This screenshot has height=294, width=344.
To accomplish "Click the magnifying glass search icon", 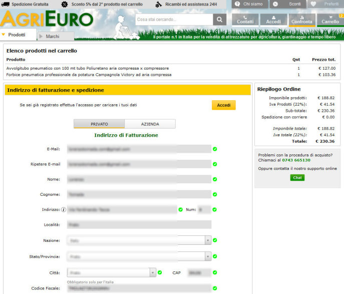I will [x=220, y=20].
